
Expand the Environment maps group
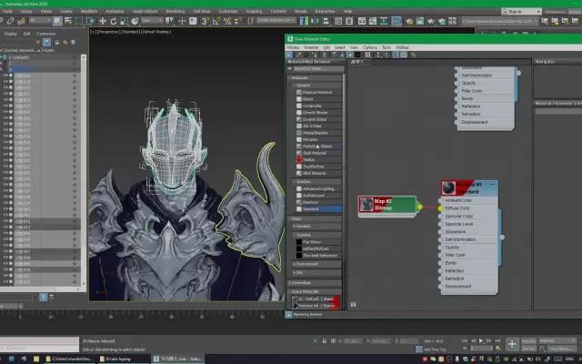295,264
